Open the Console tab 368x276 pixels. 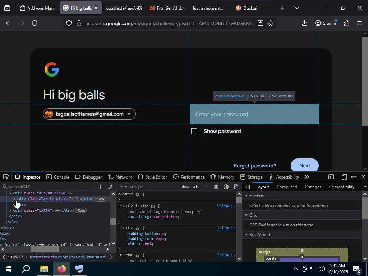tap(58, 177)
